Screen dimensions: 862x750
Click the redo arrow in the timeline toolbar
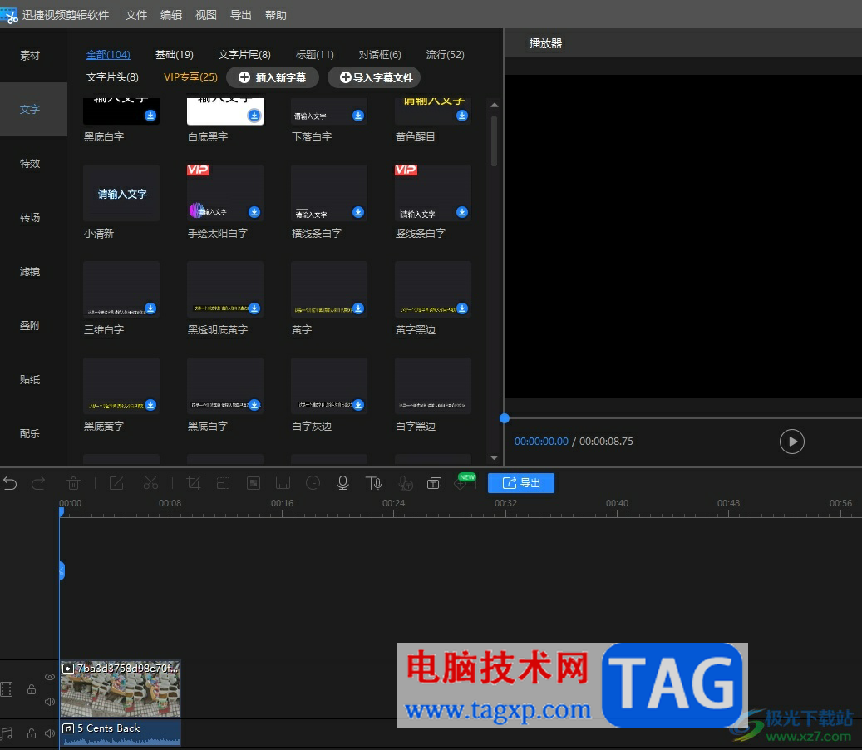[x=38, y=483]
